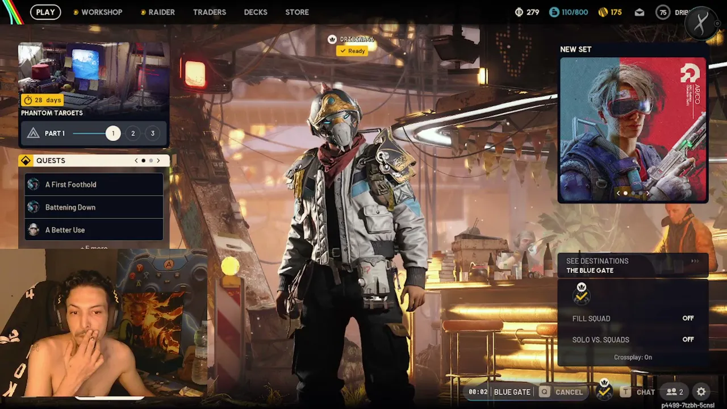Click the round X overlay icon
The width and height of the screenshot is (727, 409).
point(701,23)
